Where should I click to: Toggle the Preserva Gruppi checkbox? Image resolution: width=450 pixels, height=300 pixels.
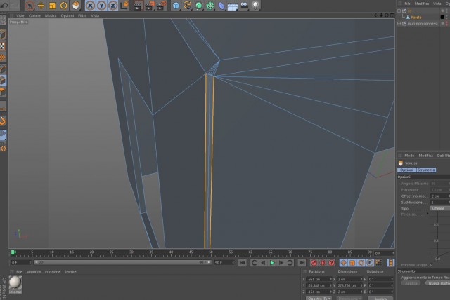pos(432,265)
